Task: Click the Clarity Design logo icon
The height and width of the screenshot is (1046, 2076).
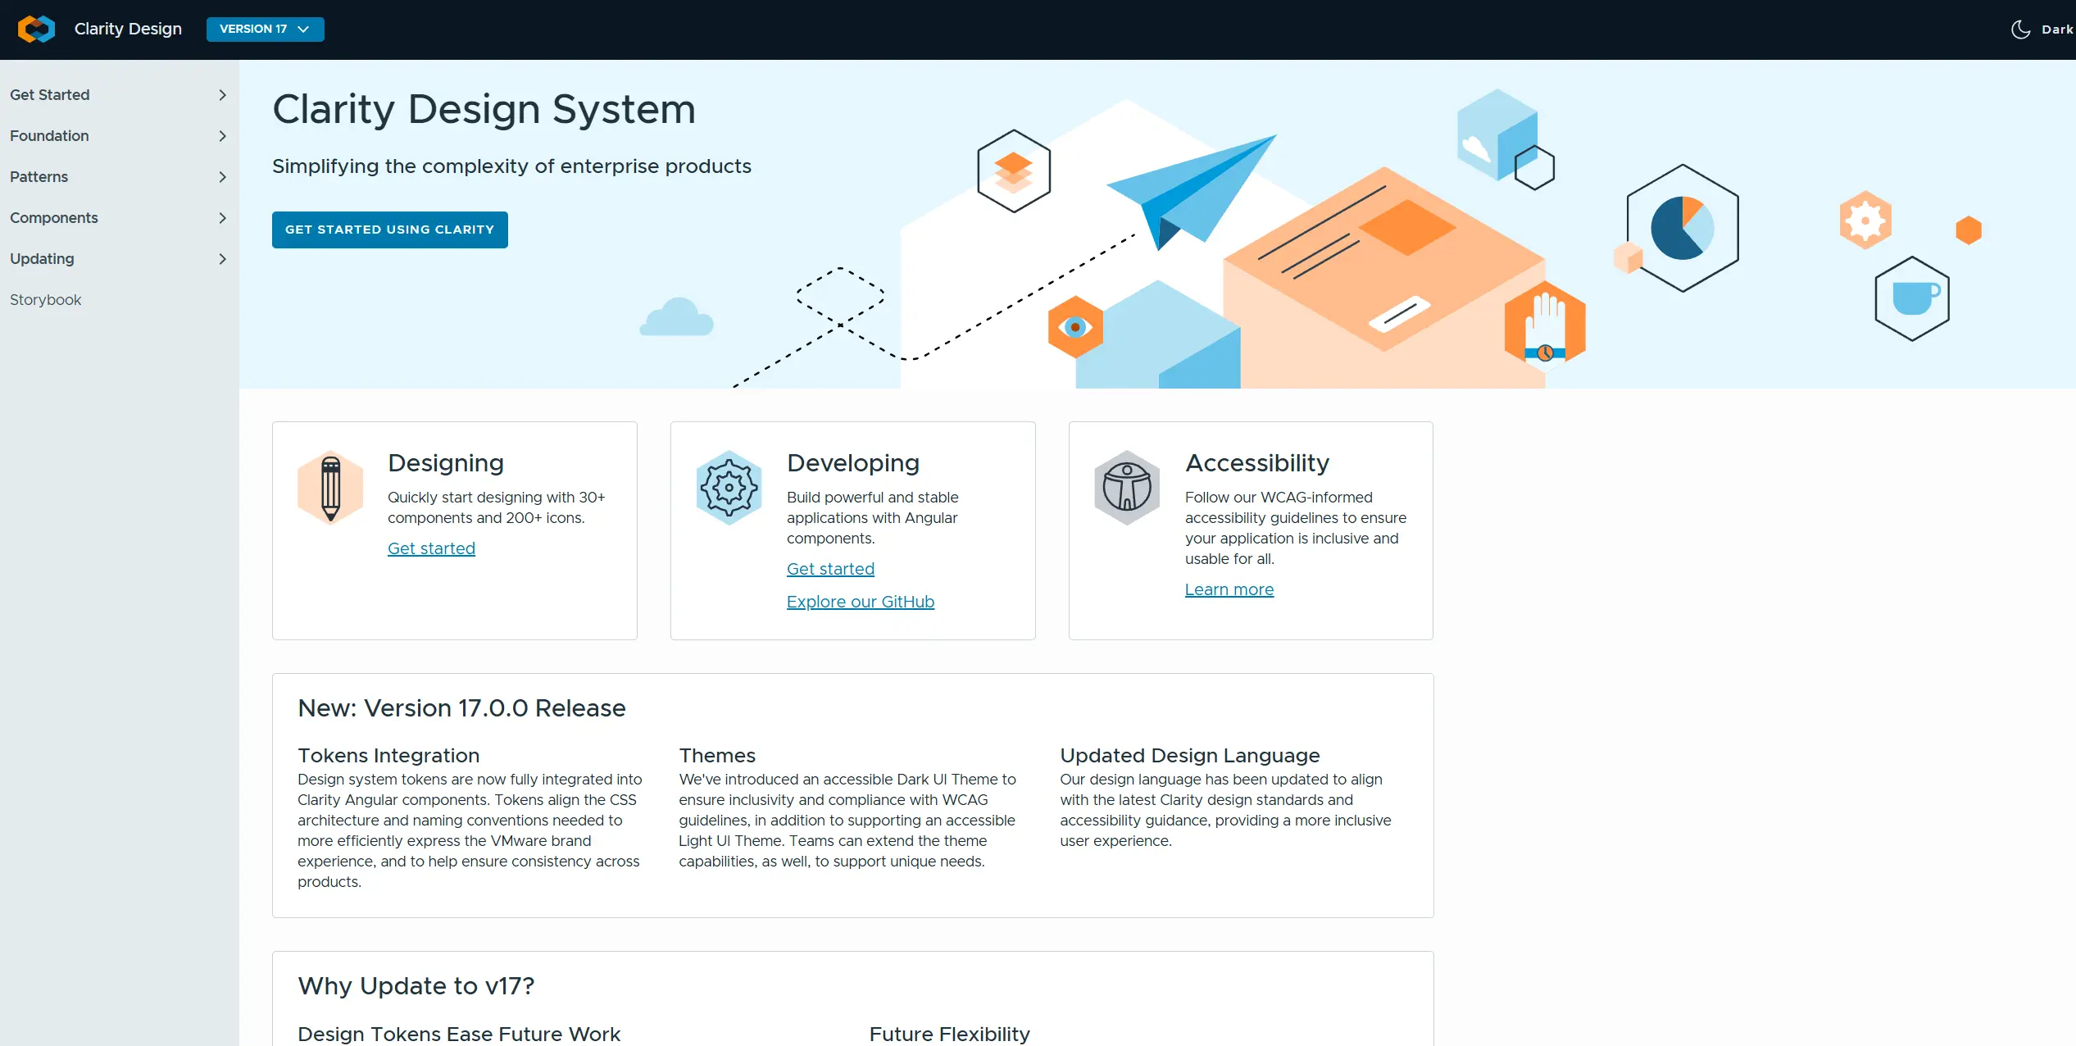Action: click(36, 29)
